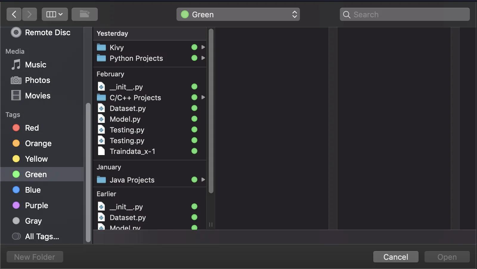Click the new folder toolbar icon
Viewport: 477px width, 269px height.
click(x=85, y=14)
